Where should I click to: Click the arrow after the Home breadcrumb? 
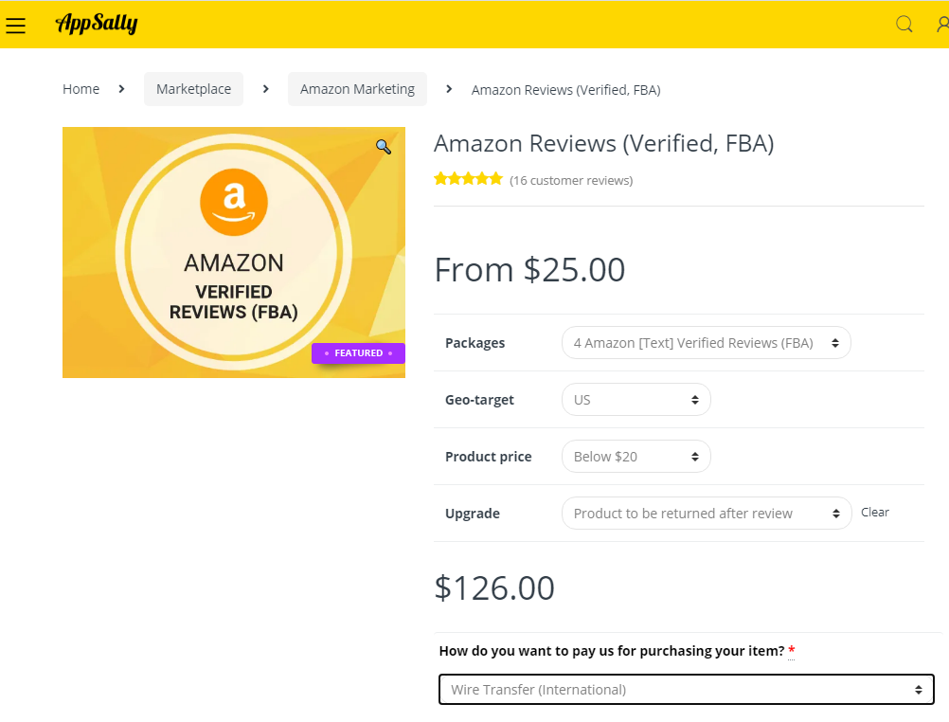tap(121, 89)
